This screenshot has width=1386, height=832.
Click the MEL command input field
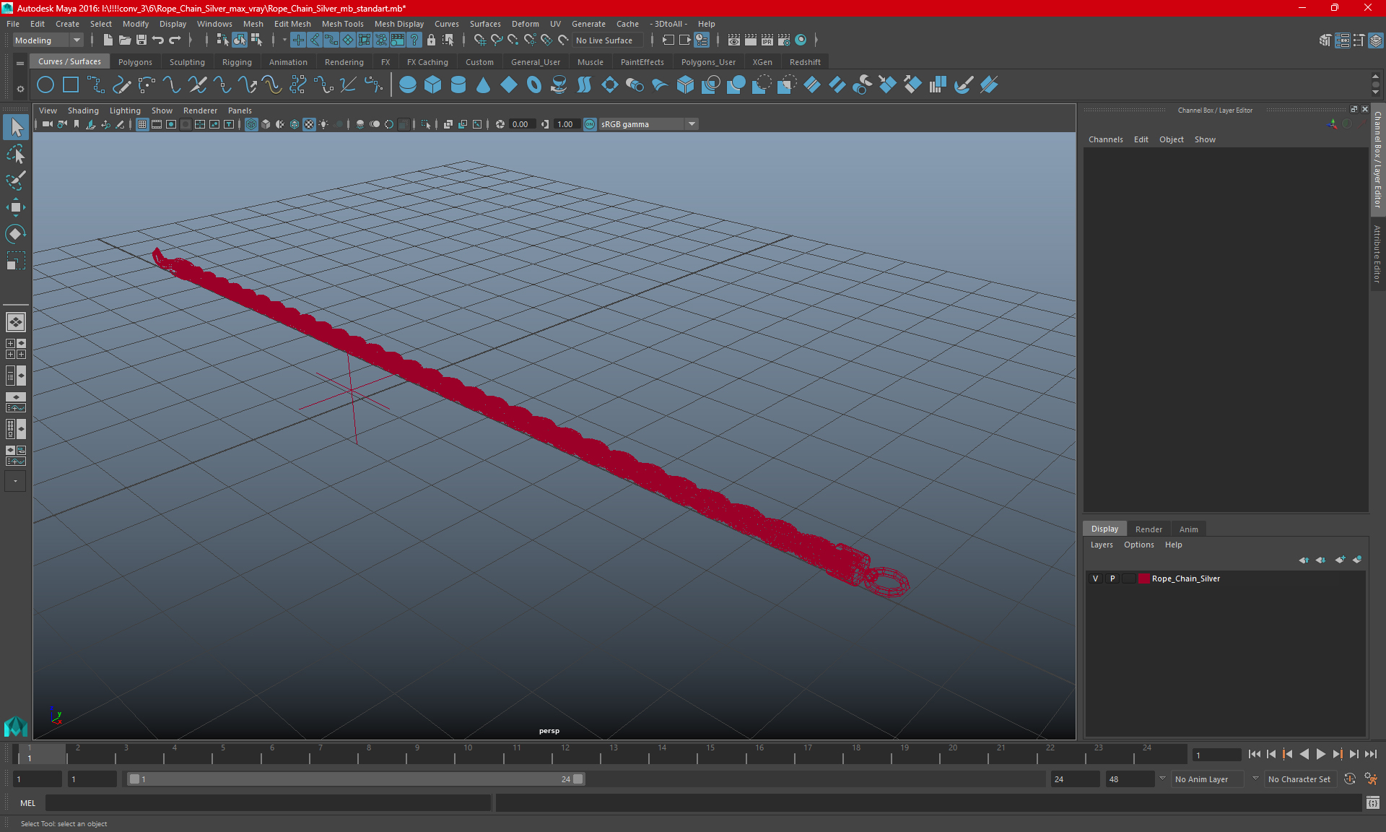pyautogui.click(x=269, y=802)
